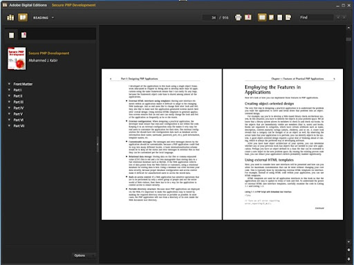The width and height of the screenshot is (354, 265).
Task: Expand the Part V tree bullet
Action: point(9,114)
